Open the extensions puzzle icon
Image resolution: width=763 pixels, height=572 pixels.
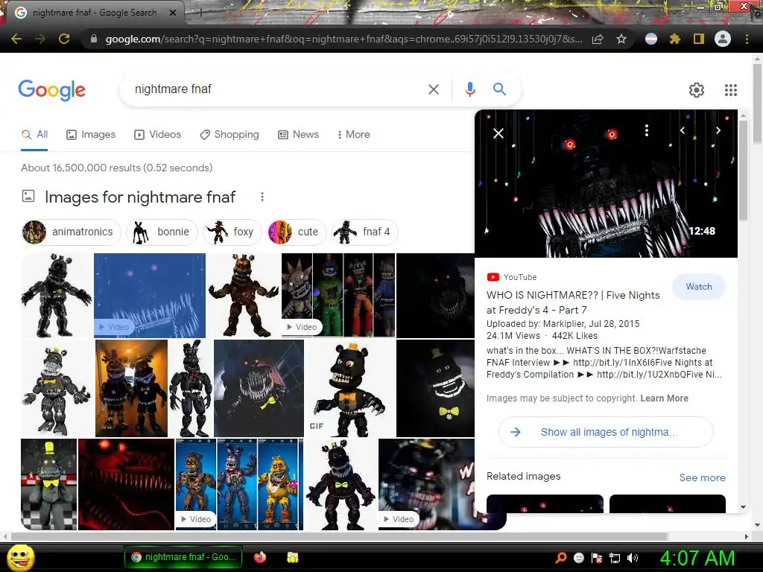tap(675, 39)
